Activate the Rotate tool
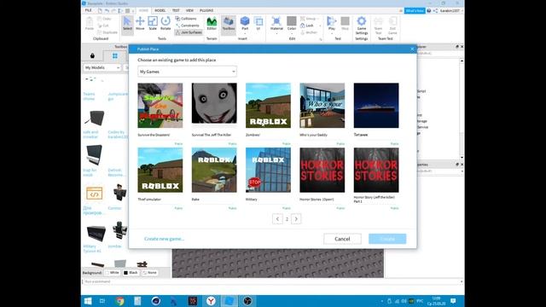 166,23
